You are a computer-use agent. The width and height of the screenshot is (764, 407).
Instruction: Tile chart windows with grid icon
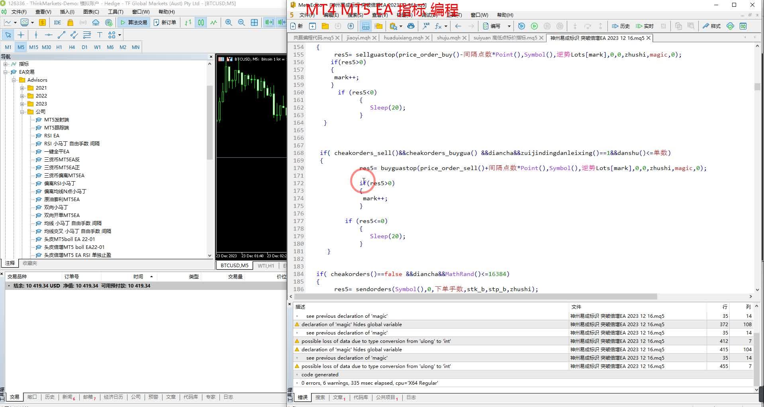tap(254, 22)
